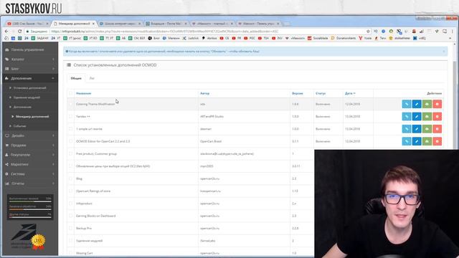Click the red delete button in Yandex ++ row
Screen dimensions: 459x258
point(437,116)
